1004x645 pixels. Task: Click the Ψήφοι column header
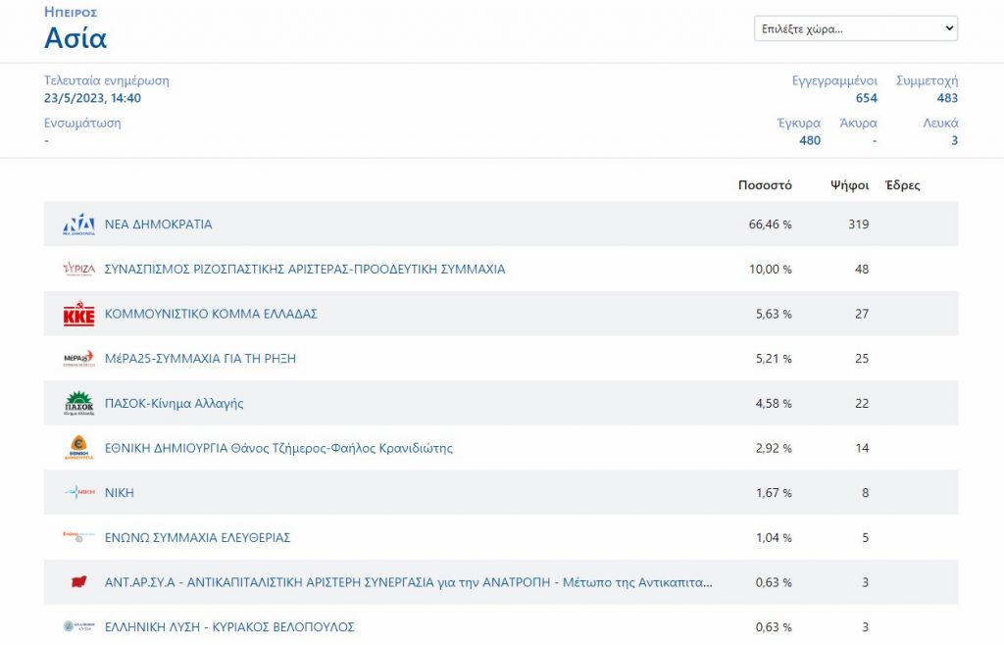click(x=848, y=185)
